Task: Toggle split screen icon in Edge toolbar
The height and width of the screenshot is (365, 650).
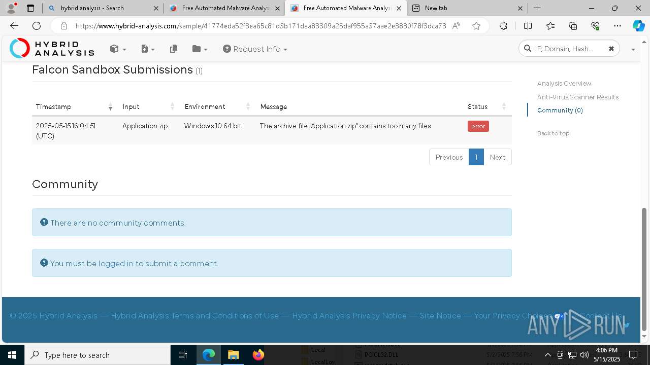Action: 528,26
